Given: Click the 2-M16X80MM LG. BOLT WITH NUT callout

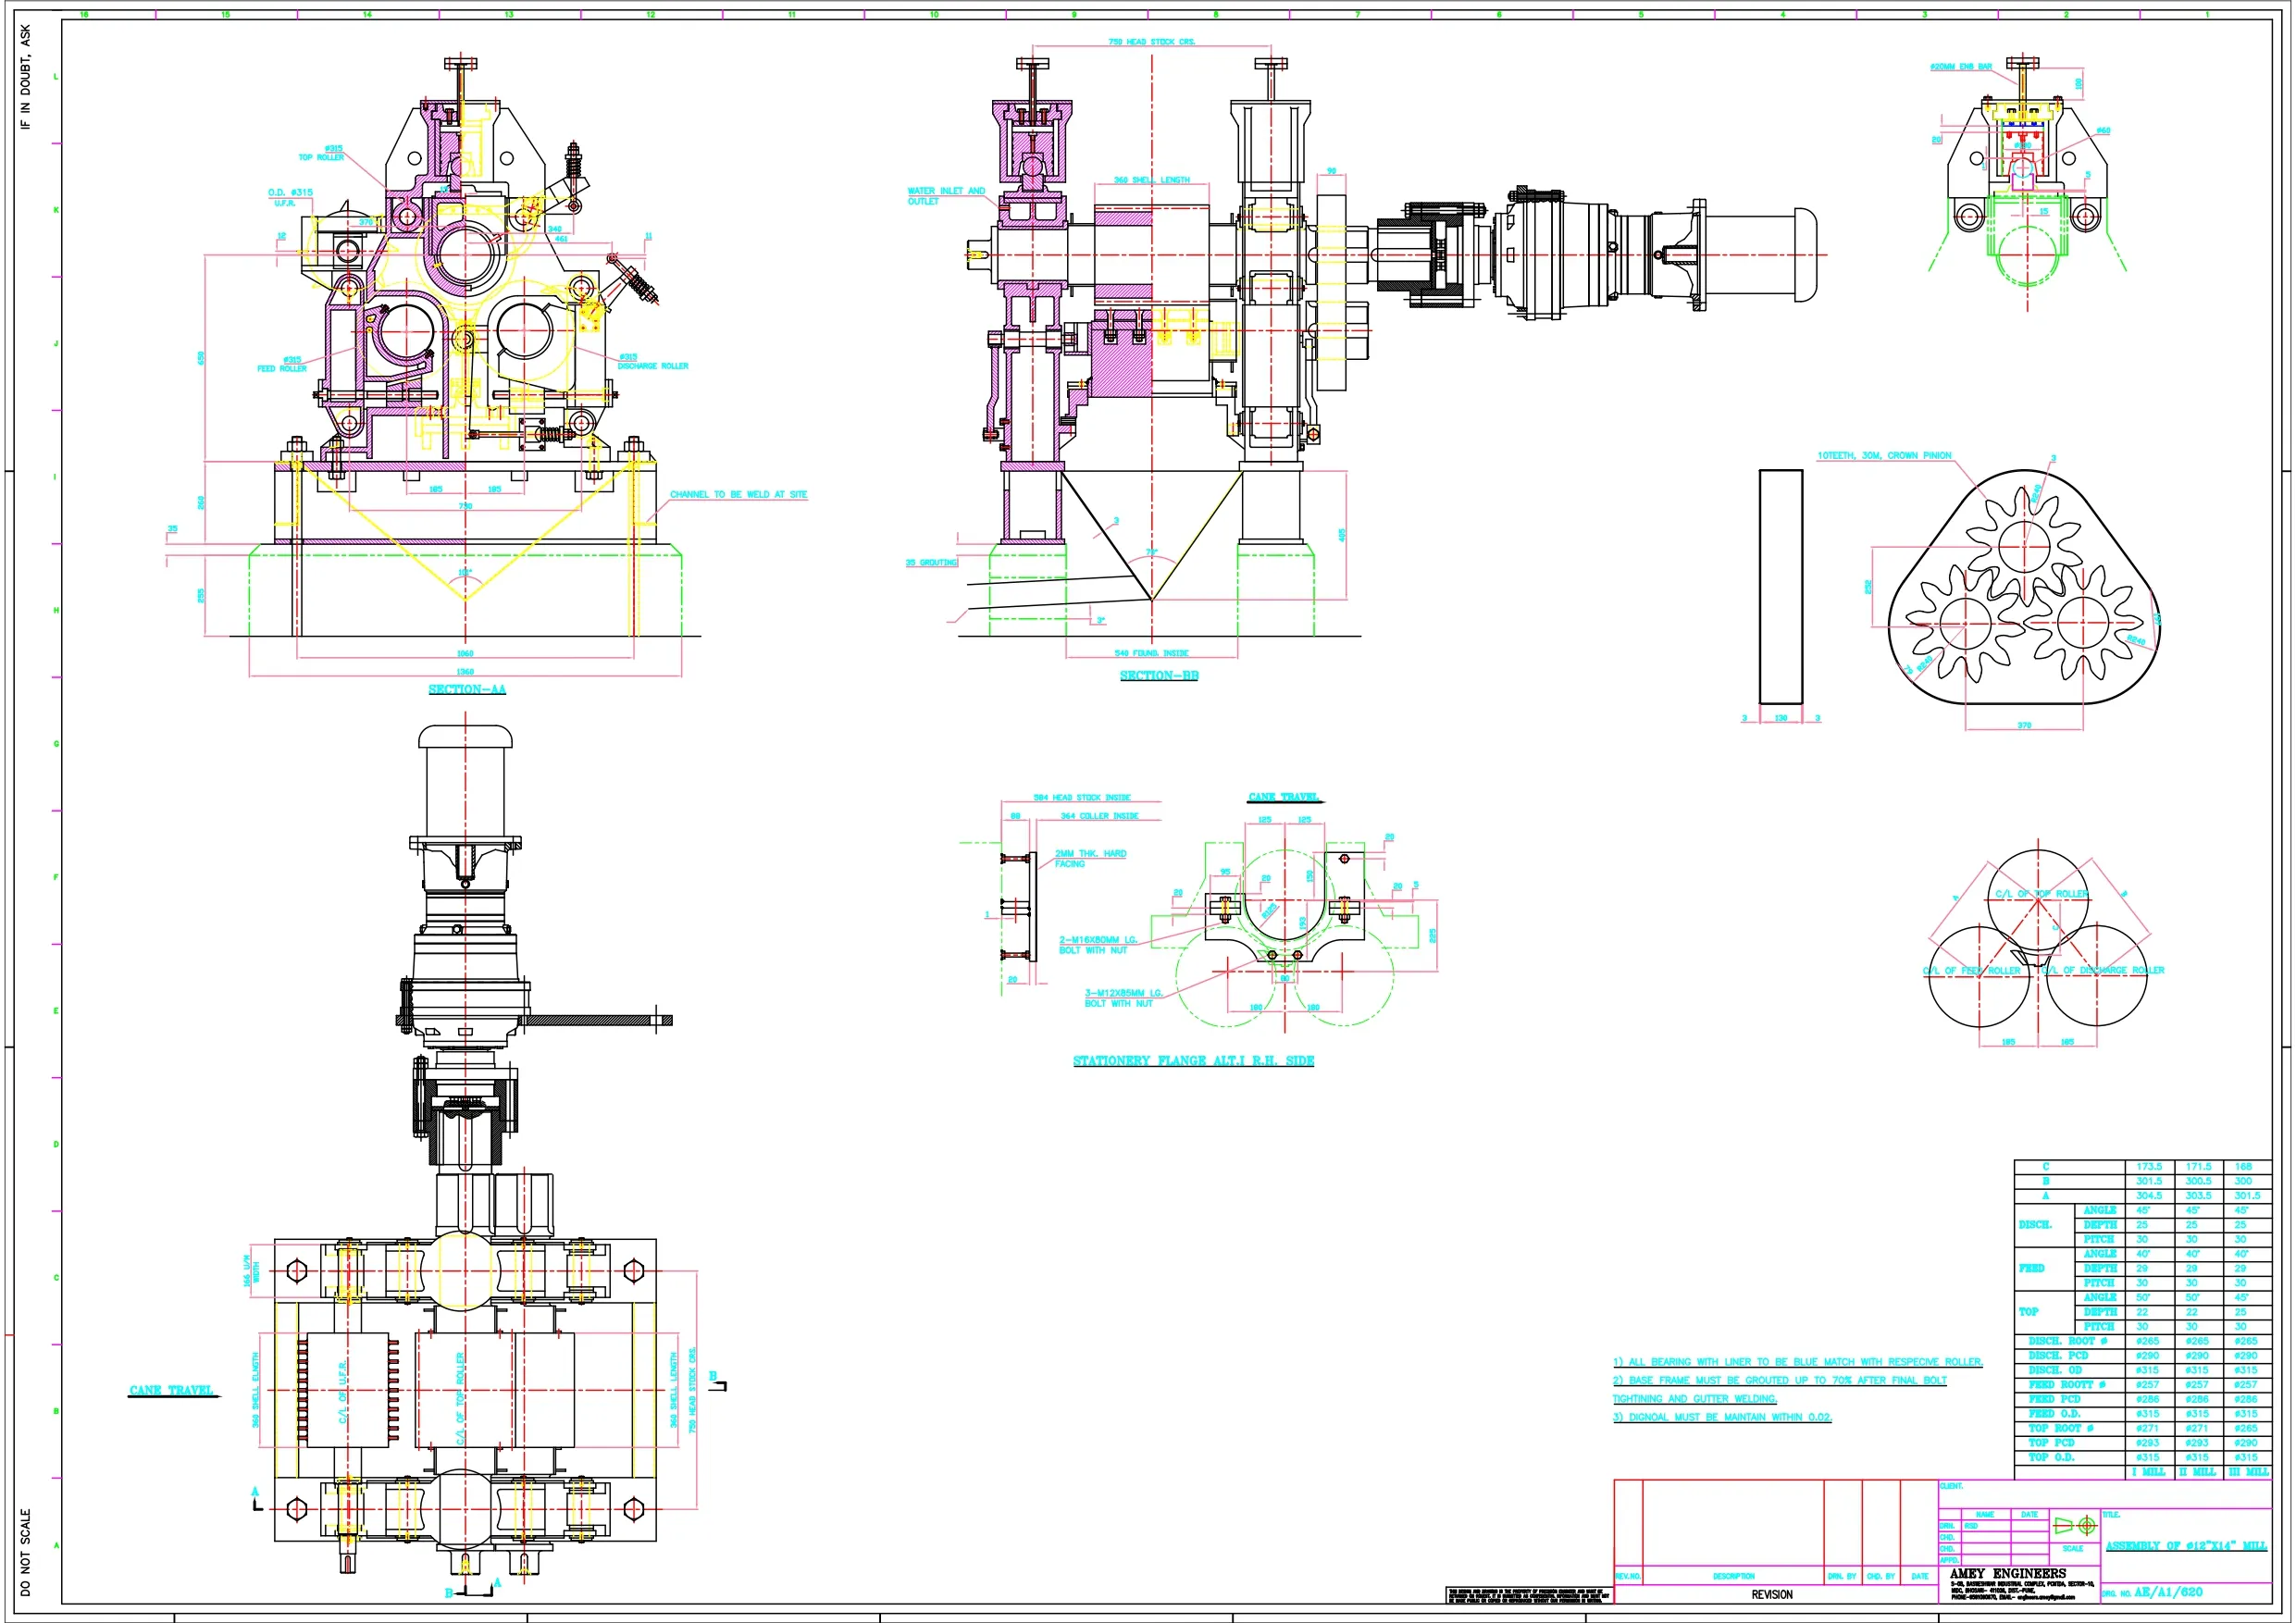Looking at the screenshot, I should 1098,945.
